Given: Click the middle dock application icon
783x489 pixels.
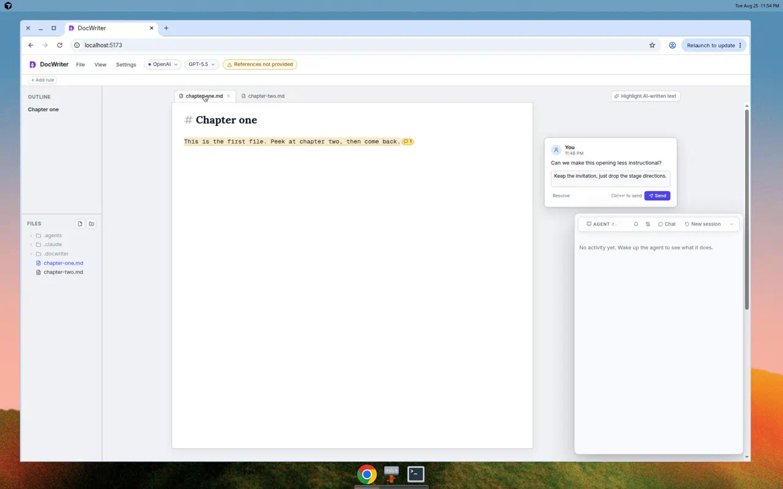Looking at the screenshot, I should tap(391, 474).
